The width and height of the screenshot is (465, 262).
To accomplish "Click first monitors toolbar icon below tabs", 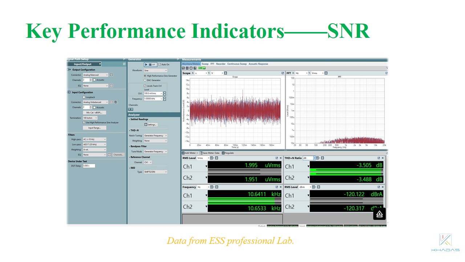I will click(183, 68).
